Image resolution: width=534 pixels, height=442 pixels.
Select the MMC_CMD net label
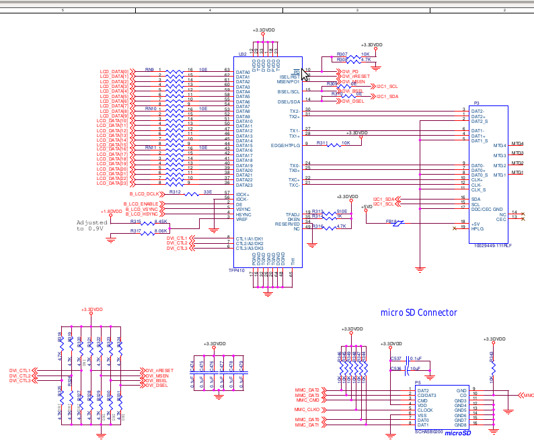(x=308, y=400)
